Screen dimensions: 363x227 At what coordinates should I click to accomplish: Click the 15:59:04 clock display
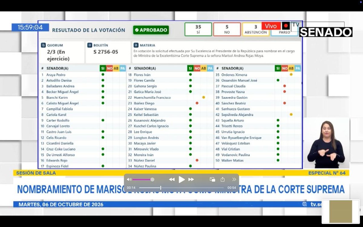click(x=30, y=27)
